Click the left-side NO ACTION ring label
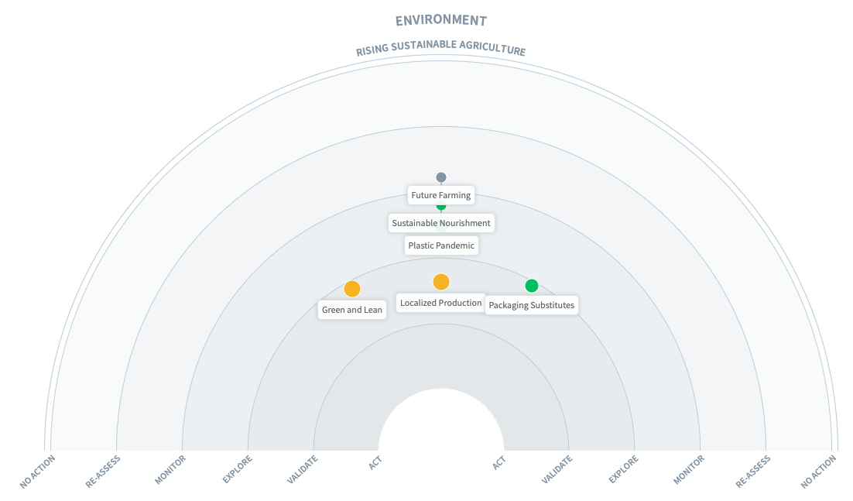 (37, 471)
